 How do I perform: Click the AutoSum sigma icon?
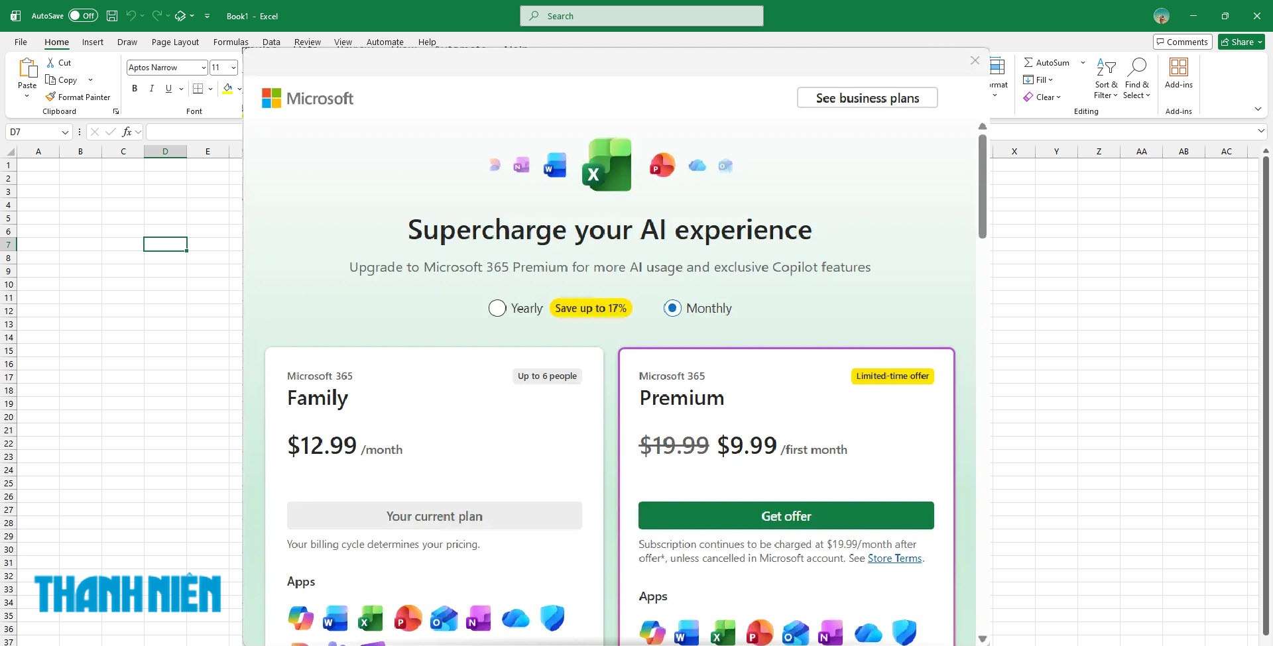pos(1028,62)
